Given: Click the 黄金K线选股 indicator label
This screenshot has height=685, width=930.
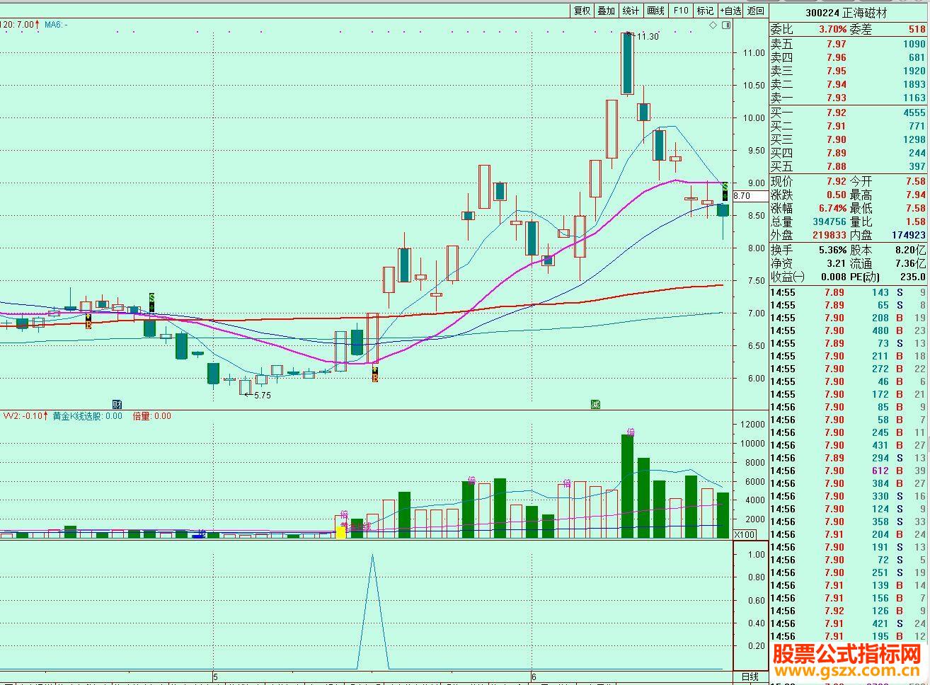Looking at the screenshot, I should [x=87, y=416].
